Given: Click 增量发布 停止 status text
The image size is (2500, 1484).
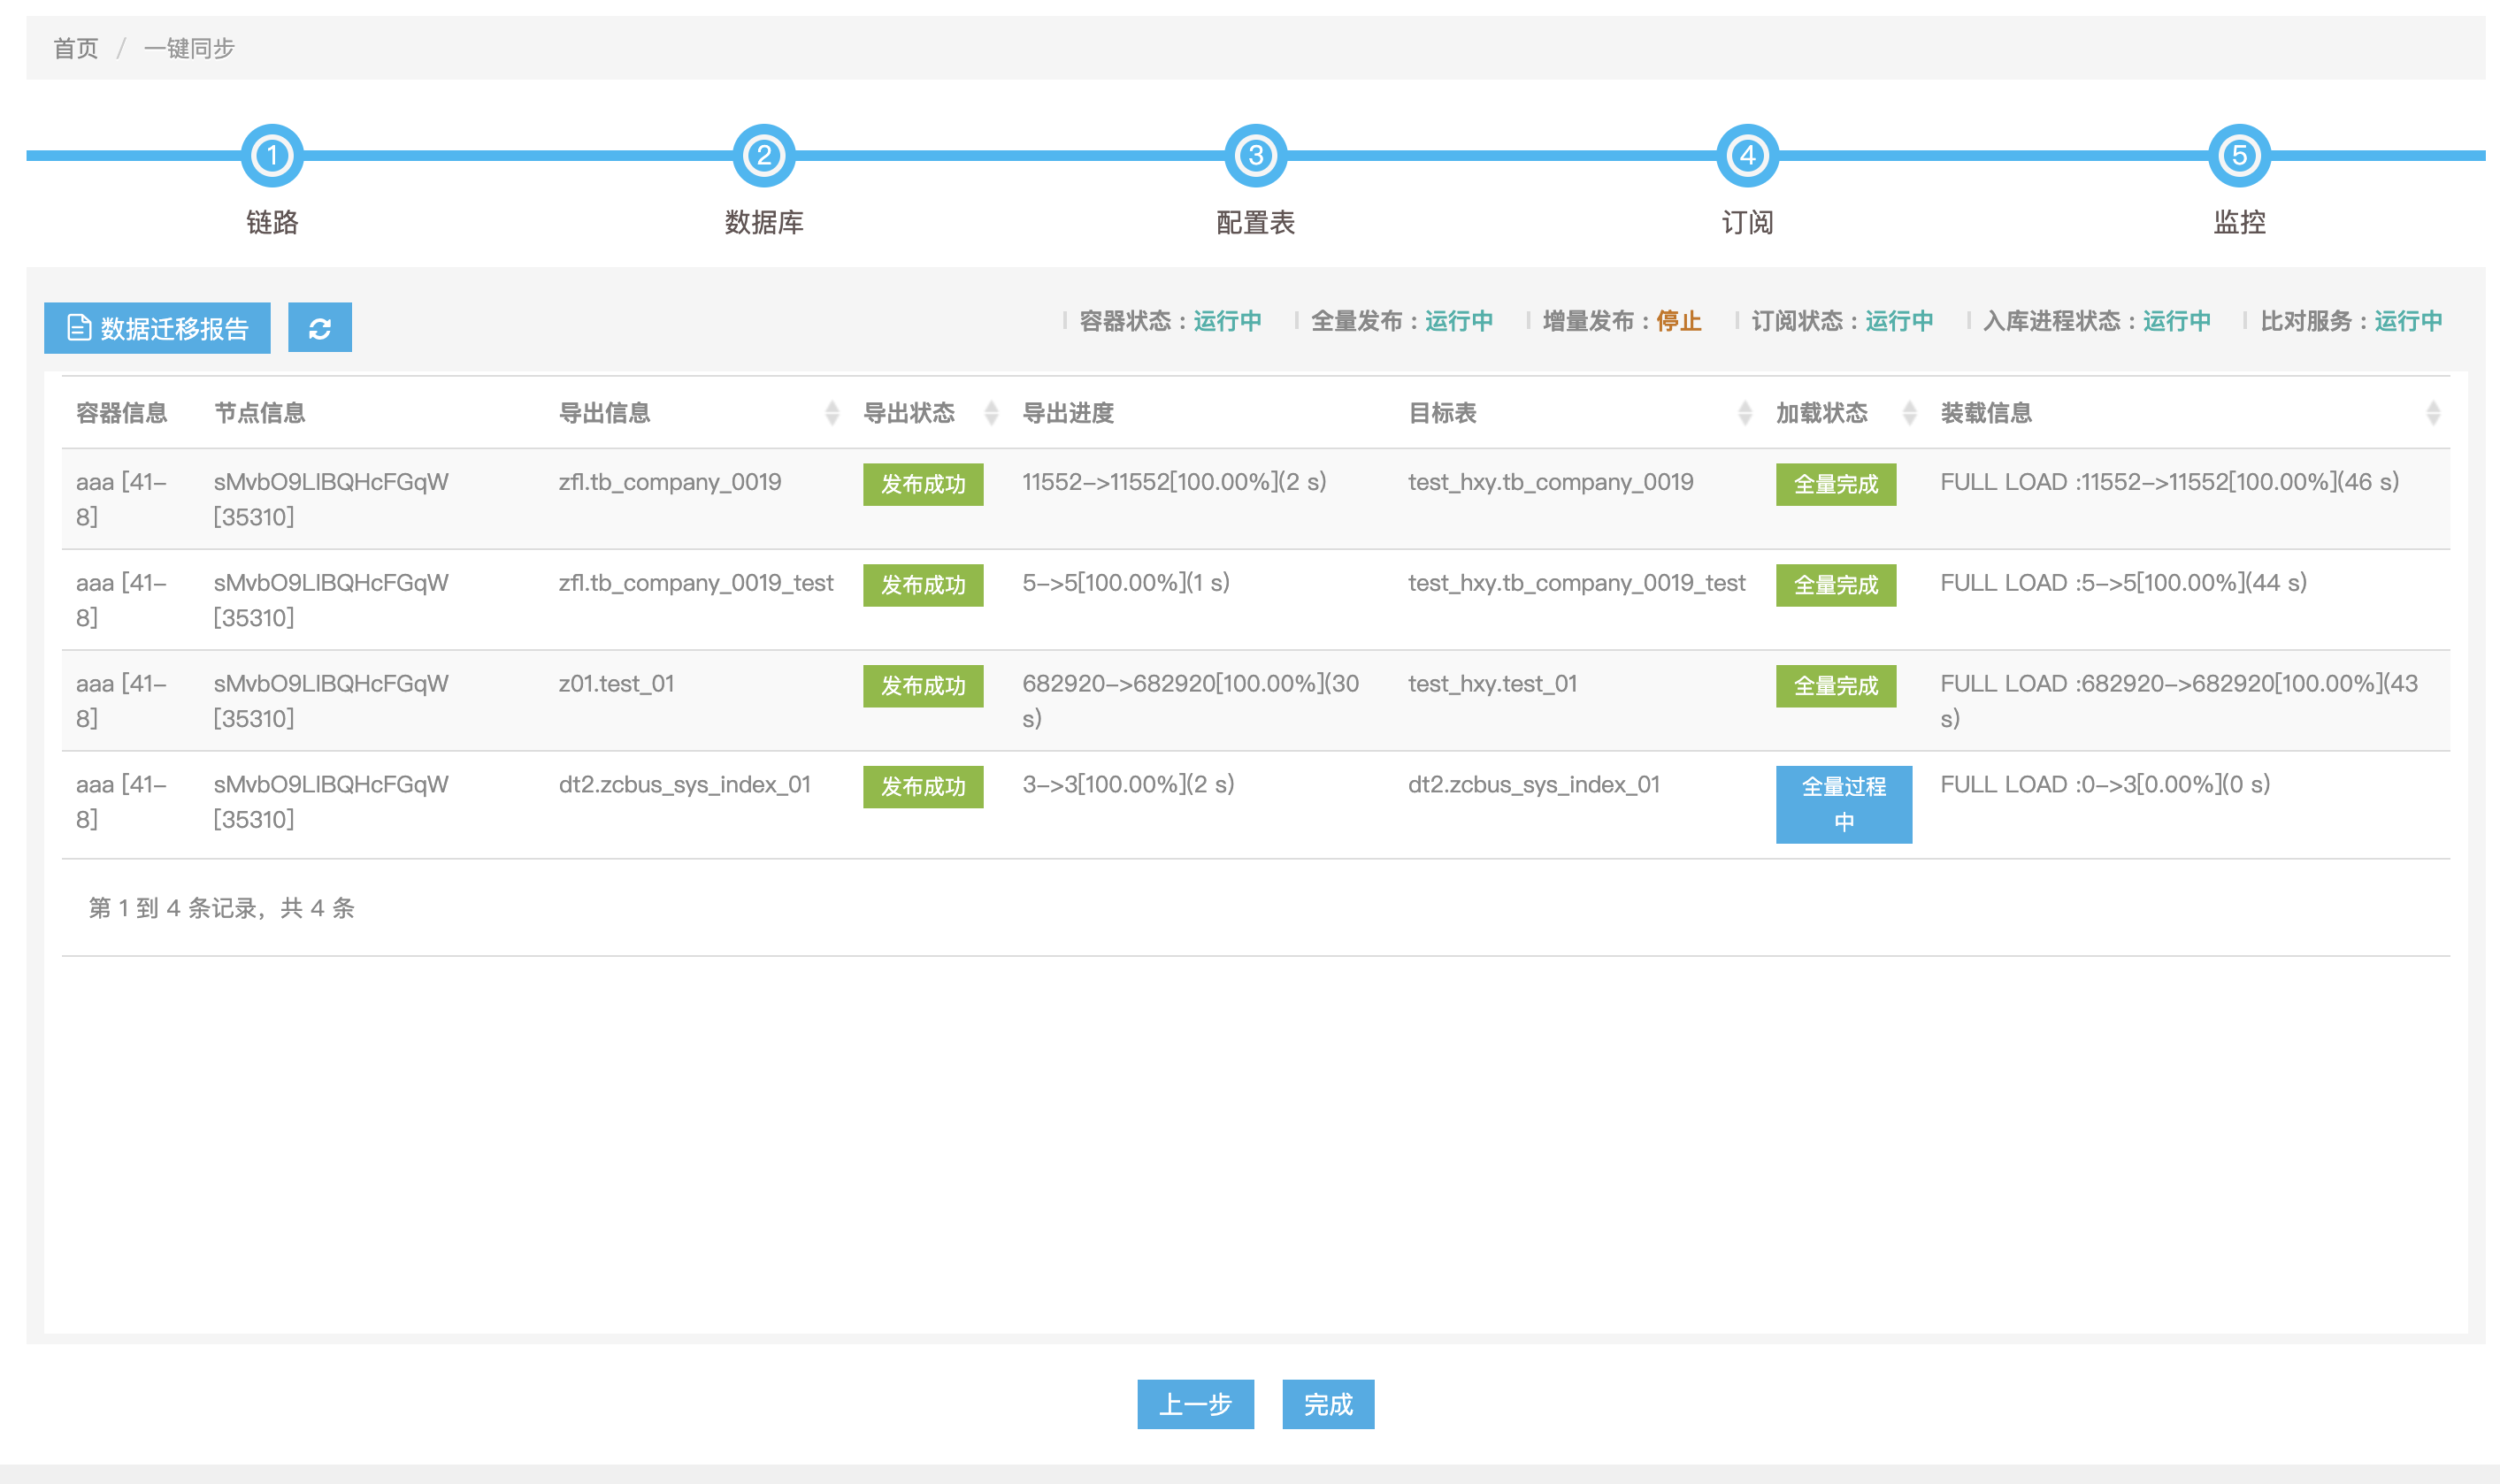Looking at the screenshot, I should (x=1677, y=321).
